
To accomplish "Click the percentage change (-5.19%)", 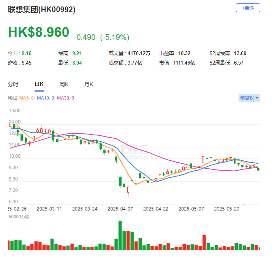I will point(115,37).
